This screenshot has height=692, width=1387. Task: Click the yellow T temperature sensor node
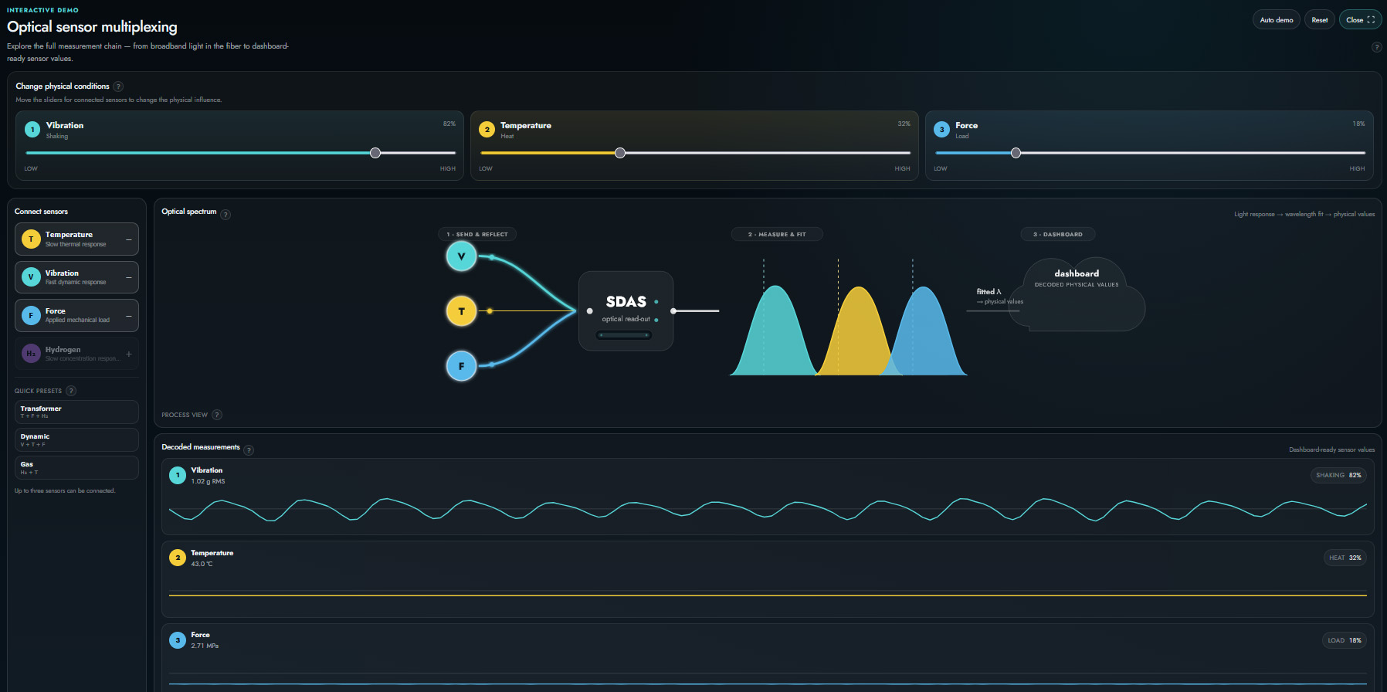click(461, 311)
